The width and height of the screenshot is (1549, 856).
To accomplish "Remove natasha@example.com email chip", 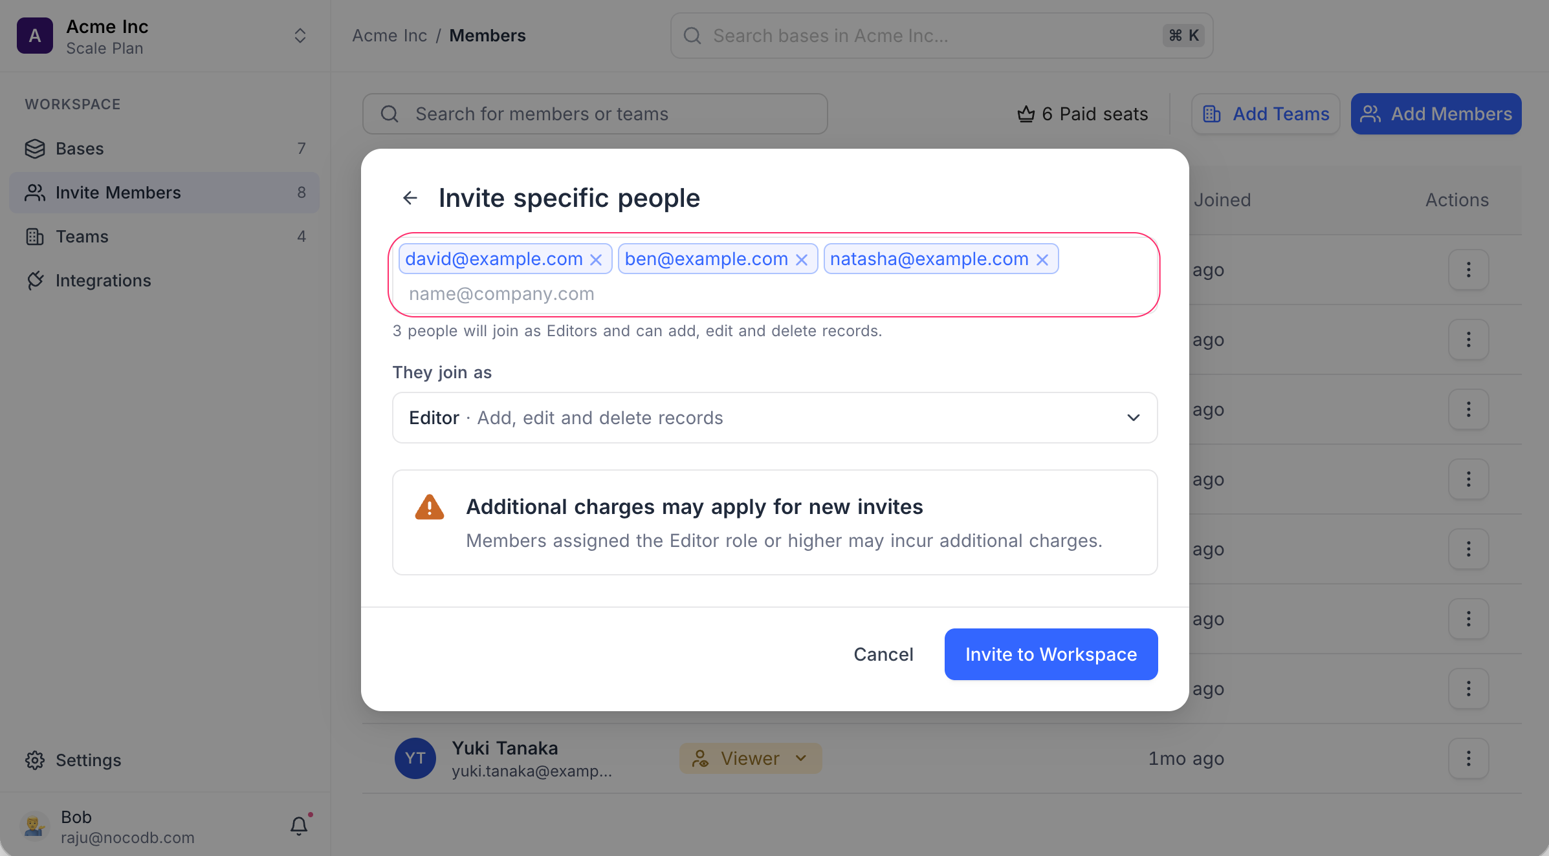I will [1042, 259].
